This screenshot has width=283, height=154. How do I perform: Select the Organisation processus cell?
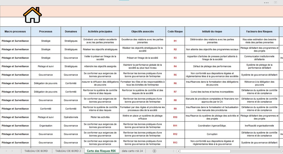(x=46, y=126)
